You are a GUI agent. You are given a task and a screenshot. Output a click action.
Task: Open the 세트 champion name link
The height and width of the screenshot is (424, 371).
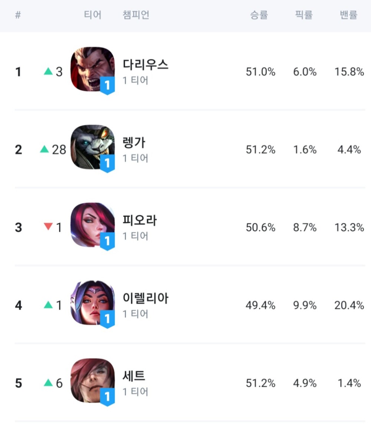point(134,376)
